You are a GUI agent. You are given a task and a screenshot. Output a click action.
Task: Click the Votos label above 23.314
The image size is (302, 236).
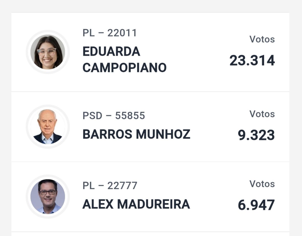point(262,39)
